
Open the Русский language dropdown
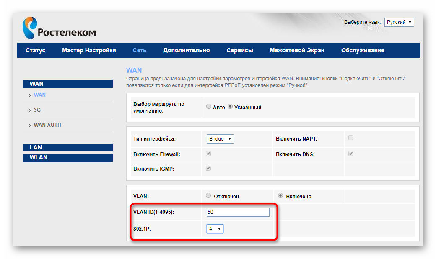click(399, 22)
